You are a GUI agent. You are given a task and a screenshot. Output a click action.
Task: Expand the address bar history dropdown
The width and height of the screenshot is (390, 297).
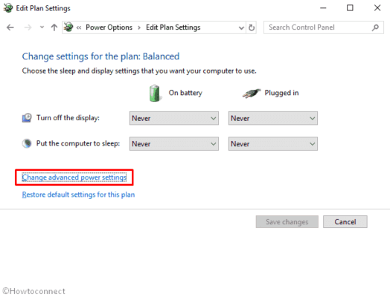[x=241, y=27]
